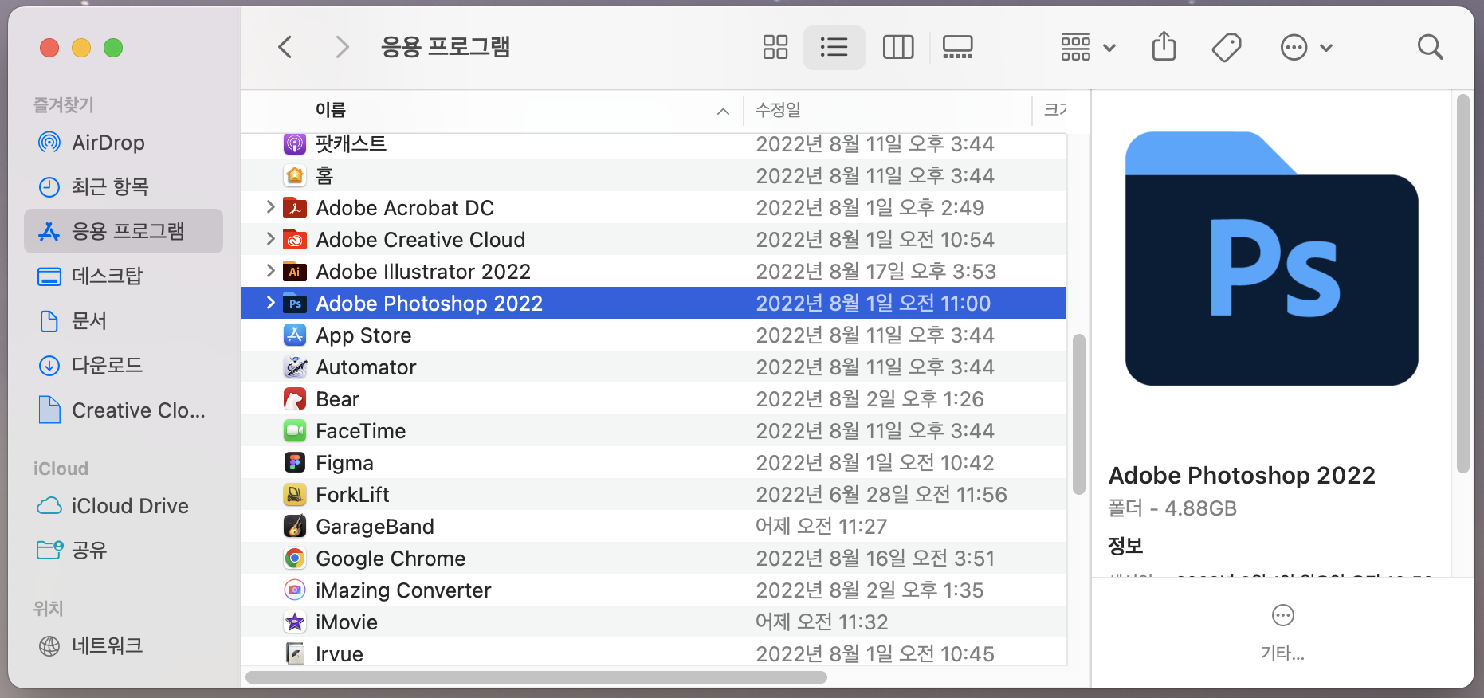Open 공유 in the sidebar

tap(124, 551)
